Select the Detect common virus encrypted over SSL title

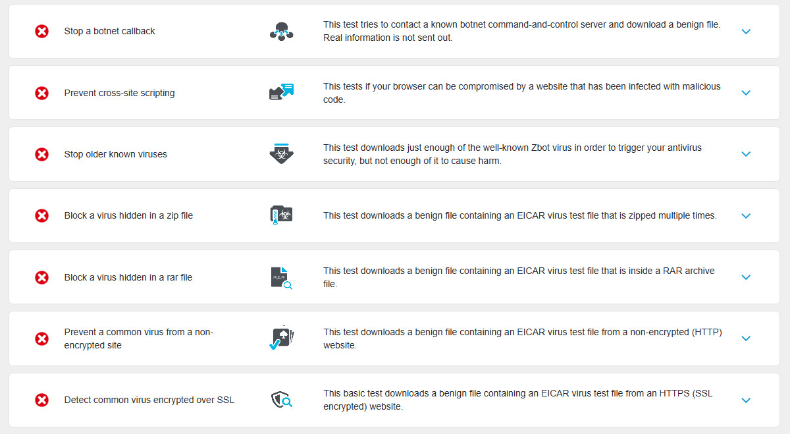(x=149, y=400)
